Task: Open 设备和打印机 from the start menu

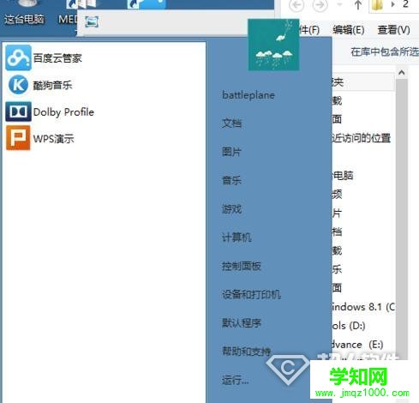Action: pos(251,294)
